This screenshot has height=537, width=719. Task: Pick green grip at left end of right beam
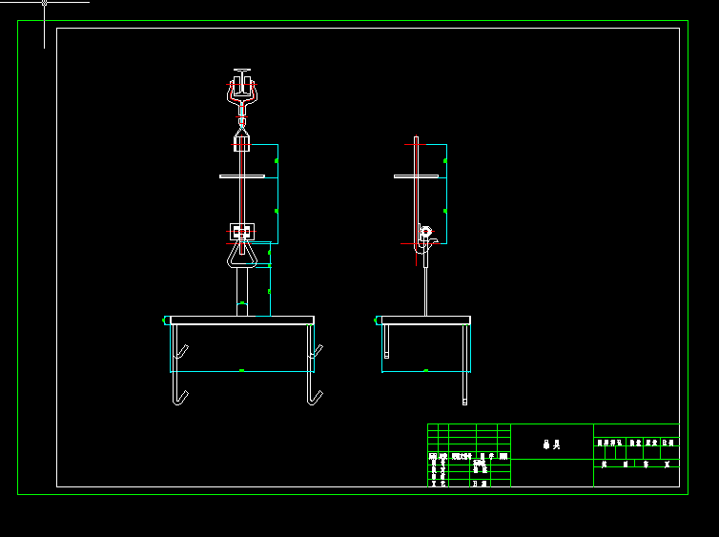376,320
